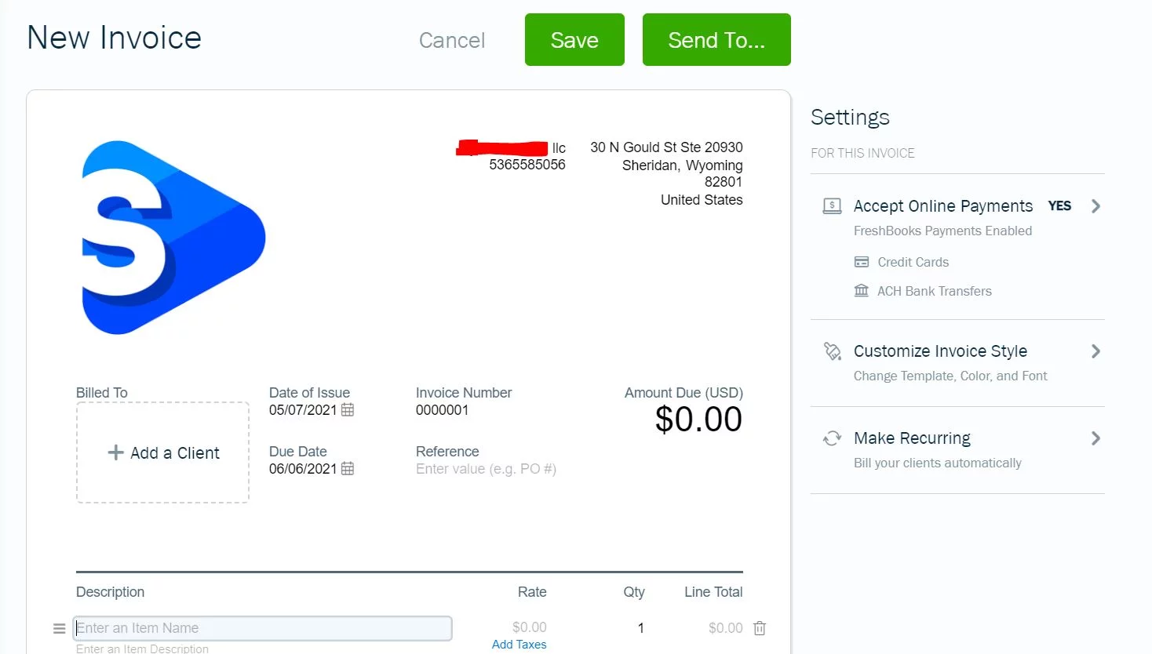Grab the line item drag handle icon

[59, 629]
